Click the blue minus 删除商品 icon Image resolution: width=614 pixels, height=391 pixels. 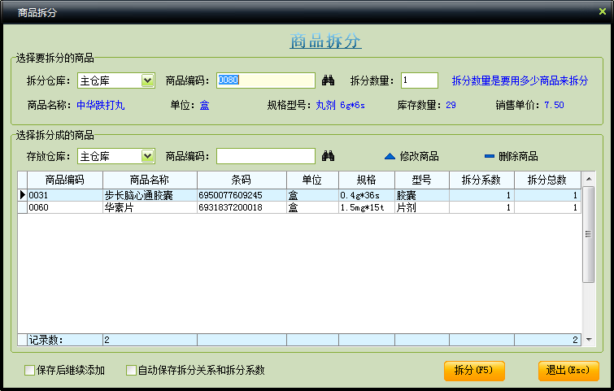[x=490, y=156]
